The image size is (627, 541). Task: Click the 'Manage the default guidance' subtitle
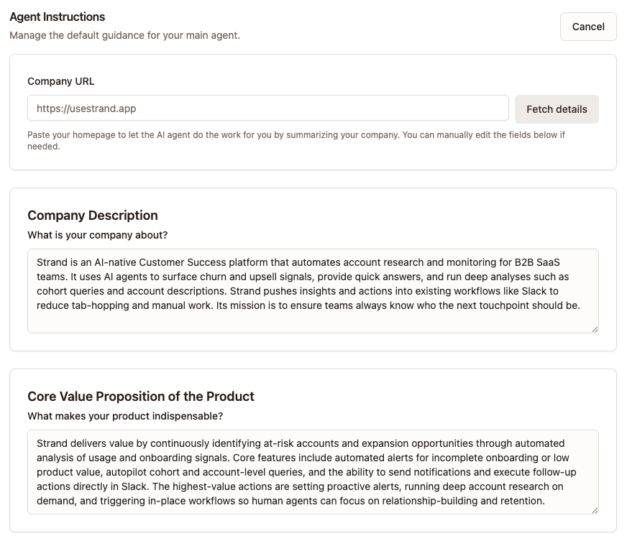click(124, 35)
